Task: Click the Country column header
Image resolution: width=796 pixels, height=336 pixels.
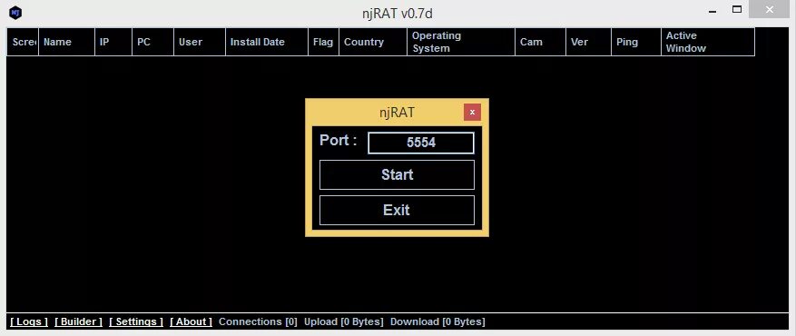Action: (x=373, y=42)
